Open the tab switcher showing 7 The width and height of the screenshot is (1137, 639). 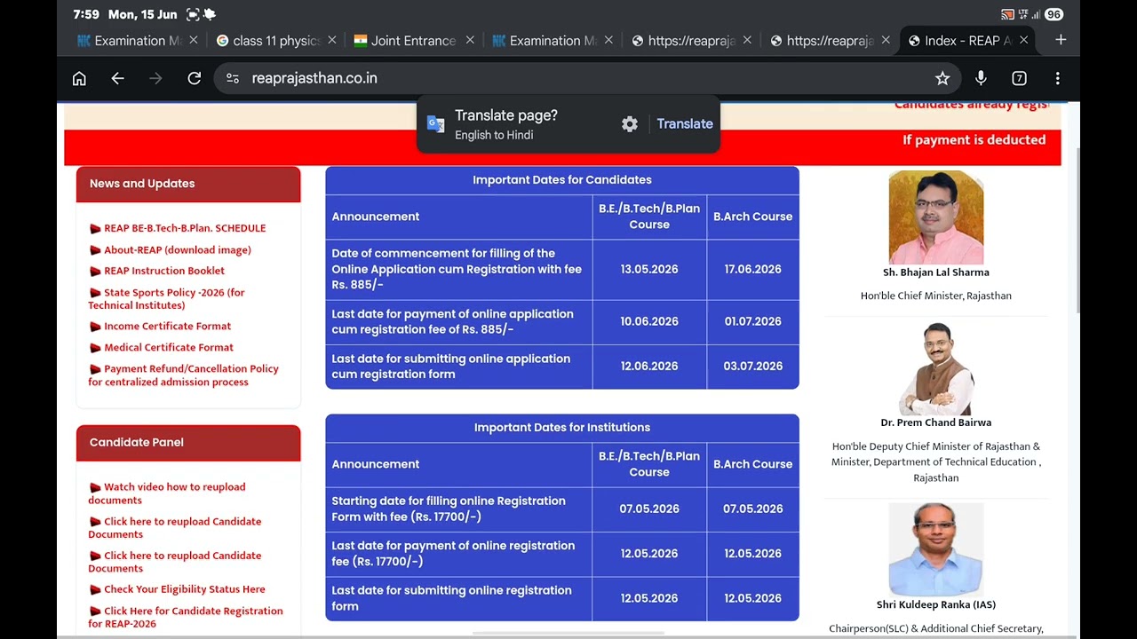(1019, 78)
